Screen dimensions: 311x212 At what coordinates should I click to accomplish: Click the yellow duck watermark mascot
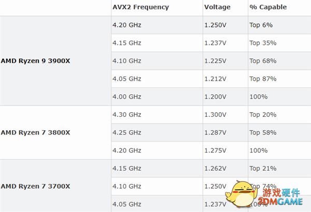coord(241,194)
